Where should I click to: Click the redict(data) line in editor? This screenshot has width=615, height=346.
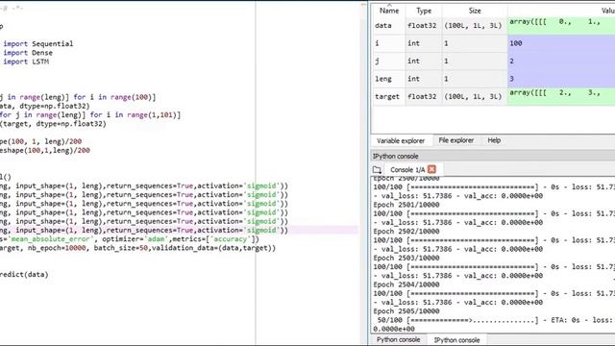pyautogui.click(x=24, y=275)
